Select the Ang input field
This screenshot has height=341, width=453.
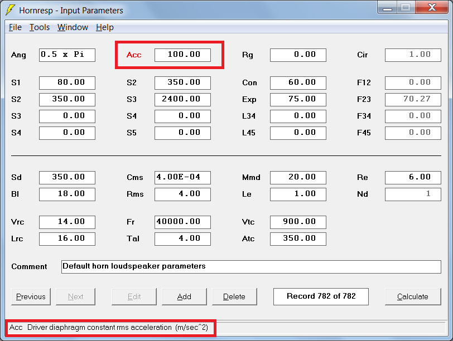pos(68,55)
